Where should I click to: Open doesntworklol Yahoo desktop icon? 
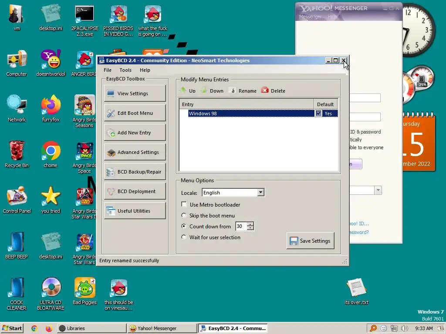[x=51, y=63]
